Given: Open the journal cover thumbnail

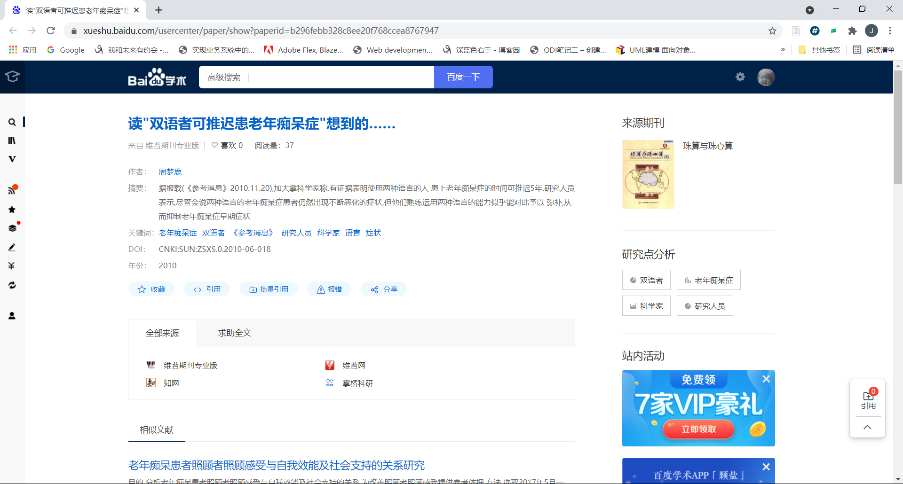Looking at the screenshot, I should pos(648,174).
